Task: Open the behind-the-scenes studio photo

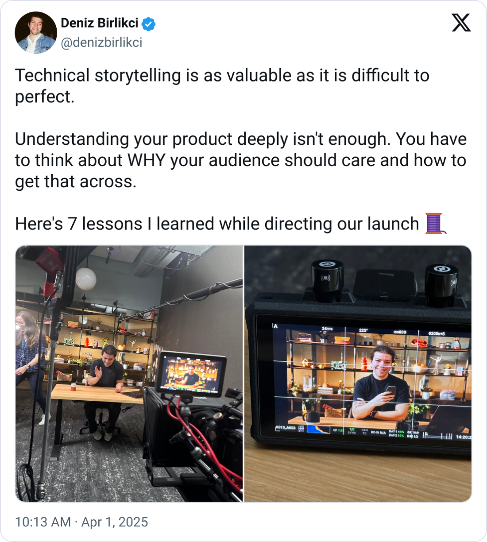Action: (129, 374)
